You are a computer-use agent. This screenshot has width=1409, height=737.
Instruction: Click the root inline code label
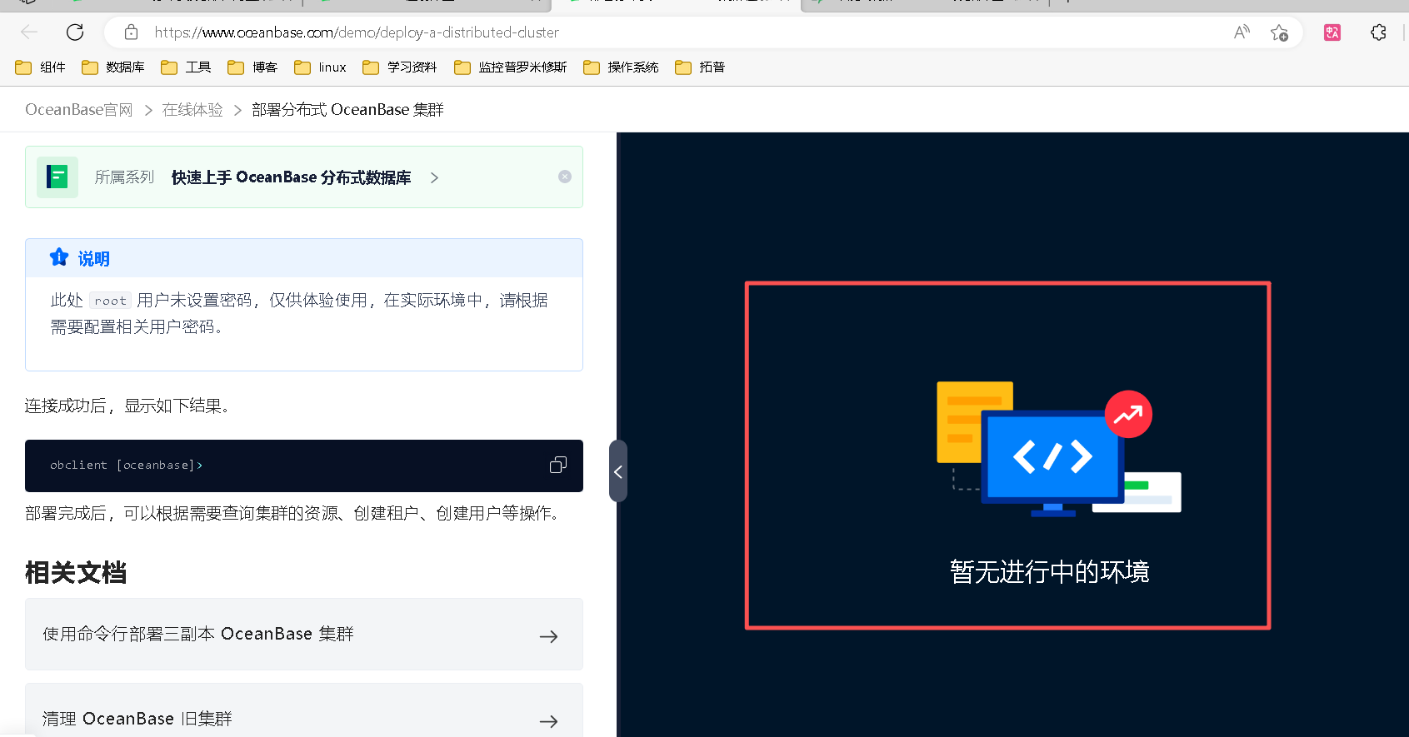pyautogui.click(x=110, y=301)
